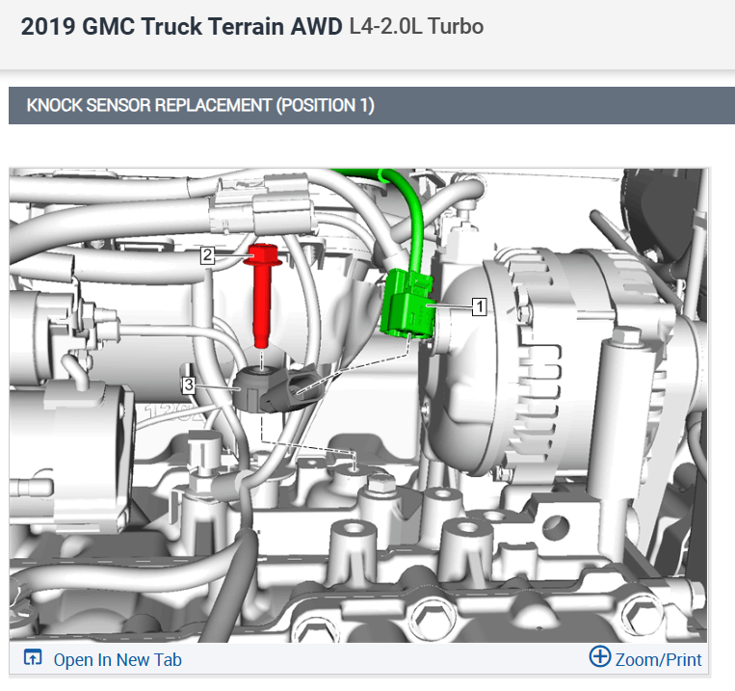Click the Zoom/Print magnifier plus icon
The width and height of the screenshot is (735, 691).
600,655
